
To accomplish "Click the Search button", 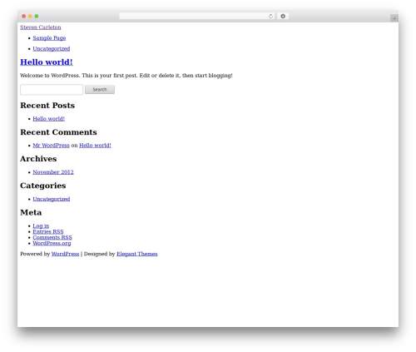I will point(100,90).
